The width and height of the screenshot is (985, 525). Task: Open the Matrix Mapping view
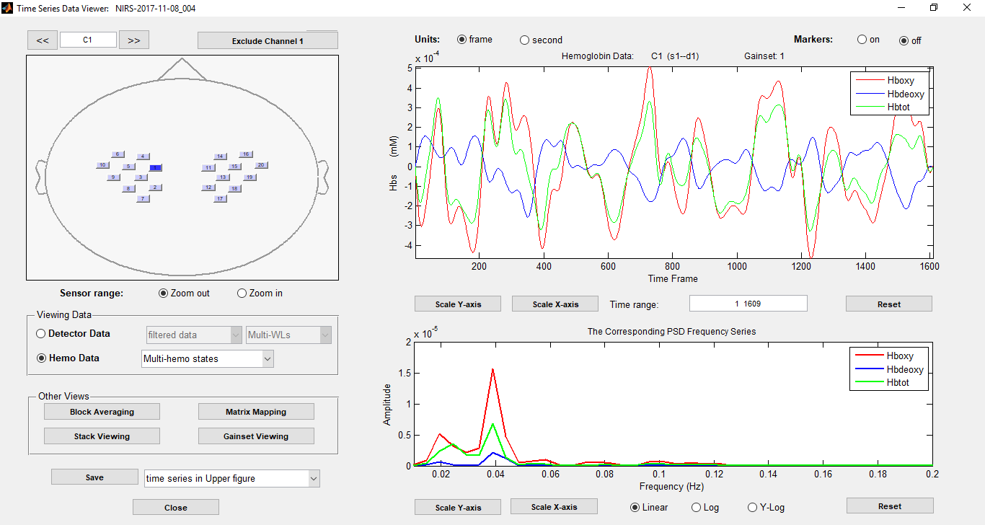coord(256,411)
